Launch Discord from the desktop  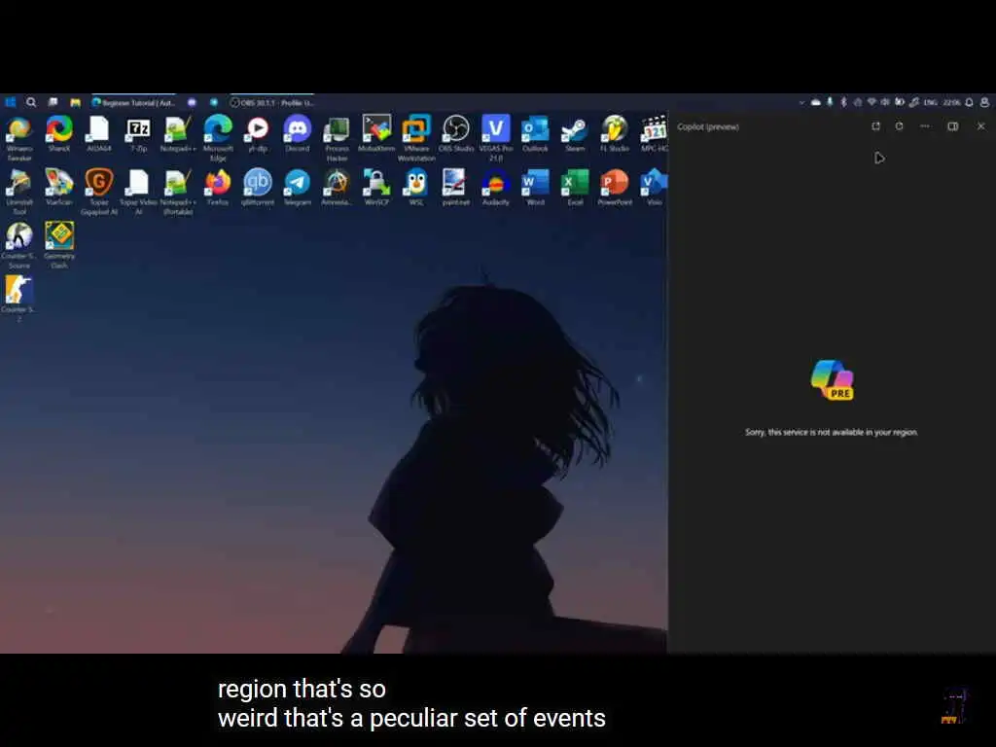(298, 133)
